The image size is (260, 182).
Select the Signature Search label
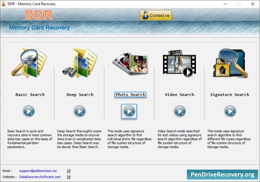coord(230,95)
